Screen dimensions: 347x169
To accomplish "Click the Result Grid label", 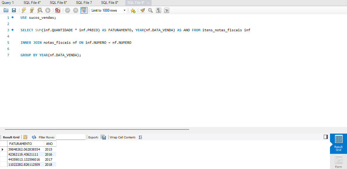I will coord(11,137).
